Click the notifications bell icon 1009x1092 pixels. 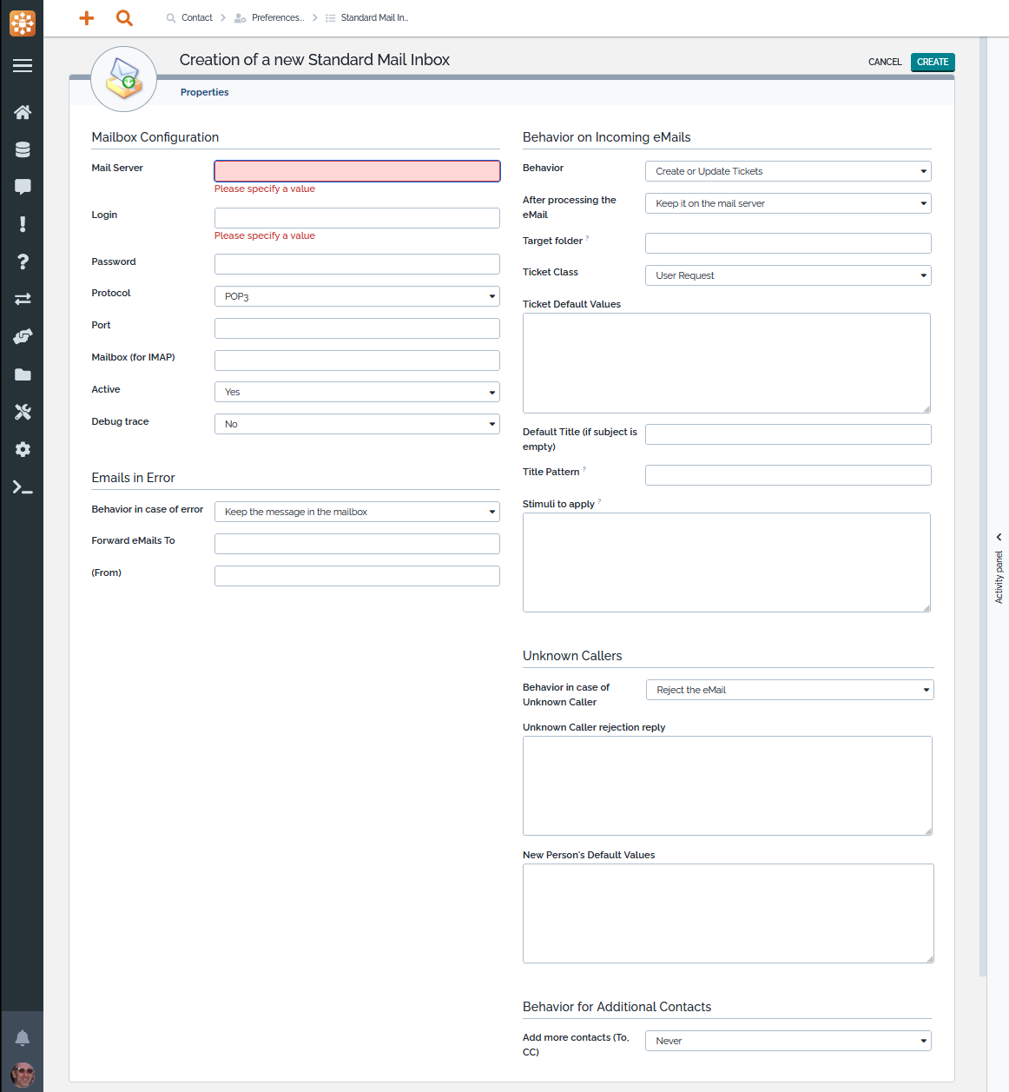(x=23, y=1037)
